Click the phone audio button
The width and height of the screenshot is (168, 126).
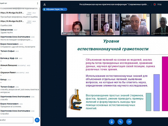pyautogui.click(x=120, y=122)
